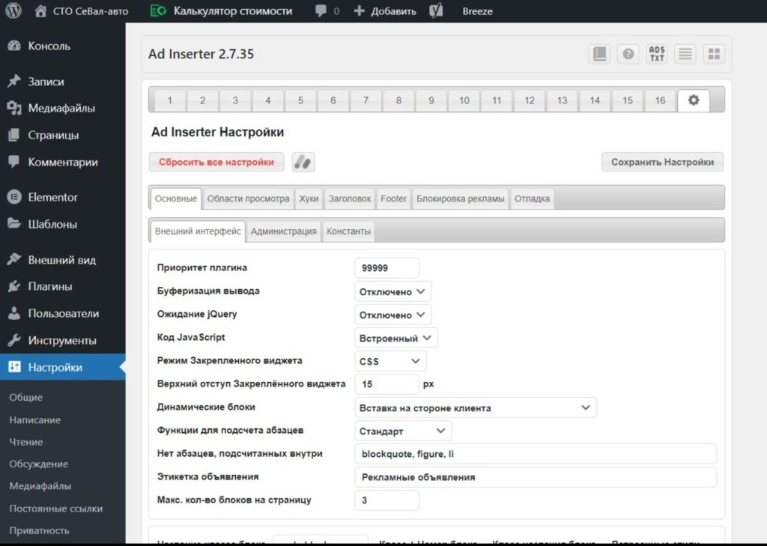Open the Отладка tab
767x546 pixels.
[x=533, y=198]
